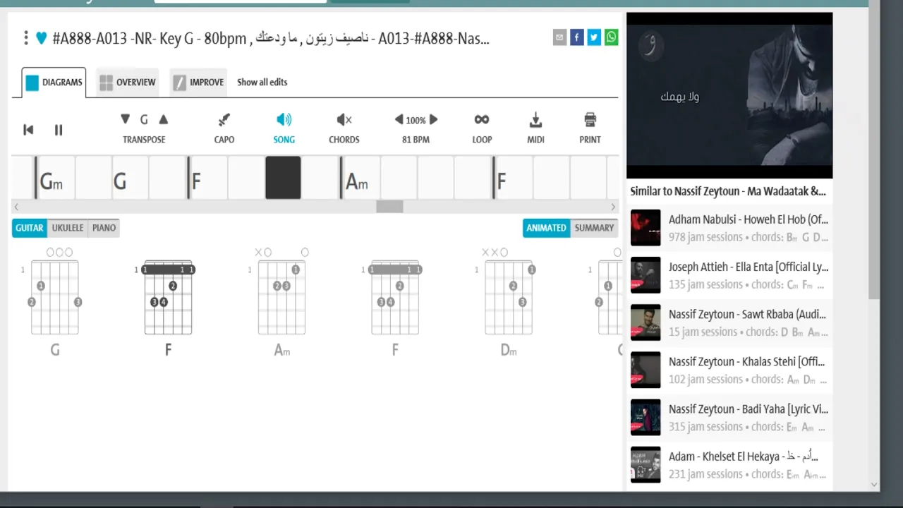
Task: Click the Joseph Attieh song thumbnail
Action: coord(646,275)
